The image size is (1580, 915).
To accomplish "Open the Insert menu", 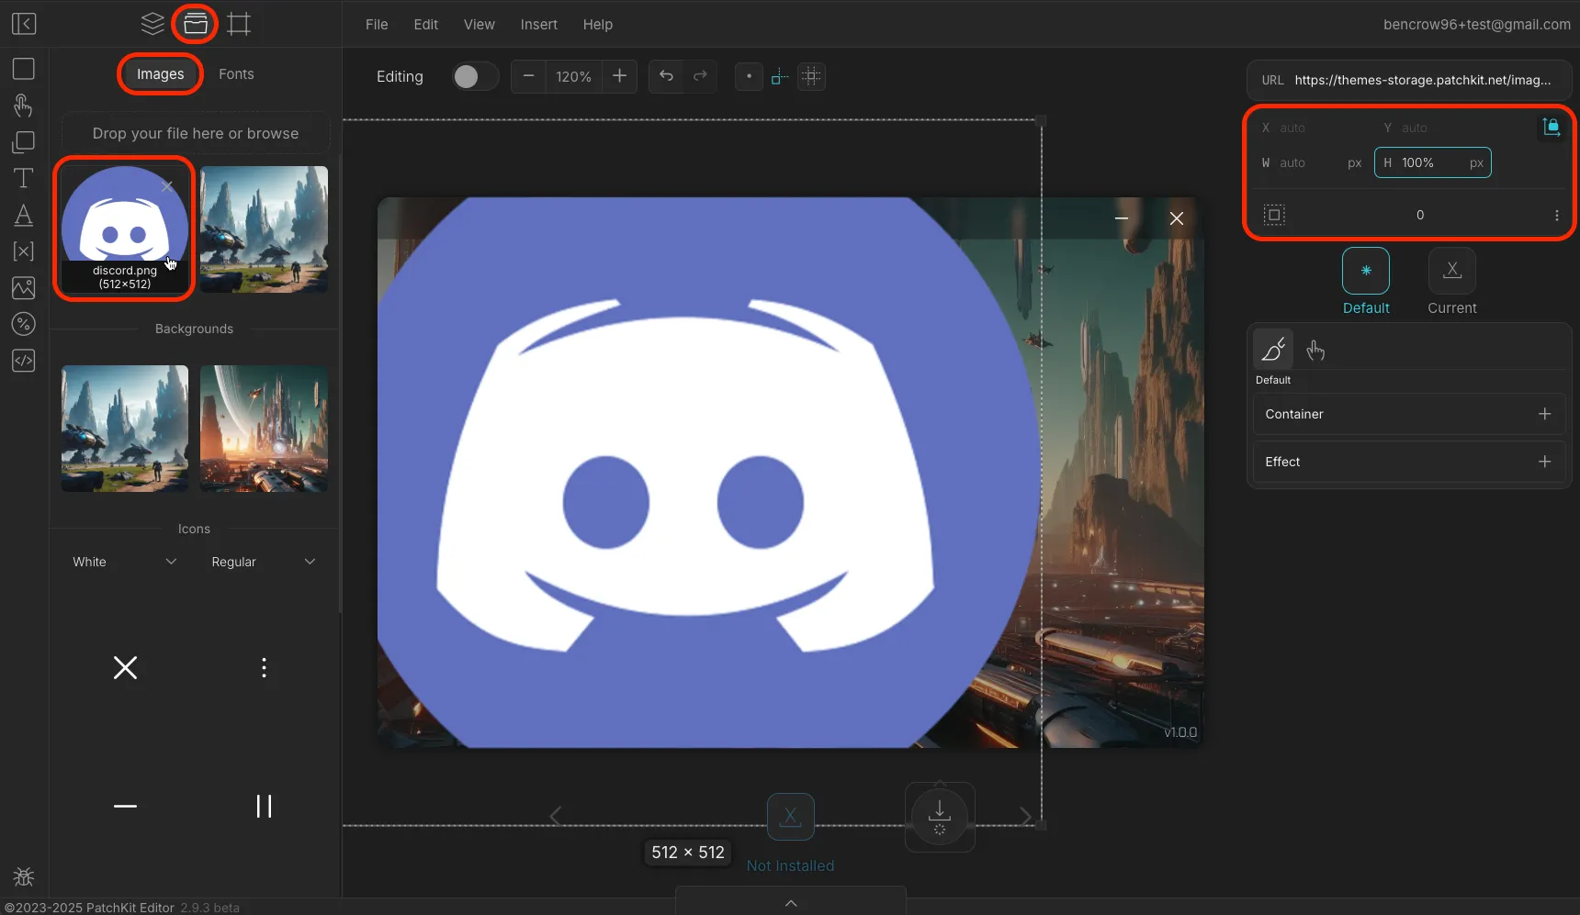I will [538, 25].
